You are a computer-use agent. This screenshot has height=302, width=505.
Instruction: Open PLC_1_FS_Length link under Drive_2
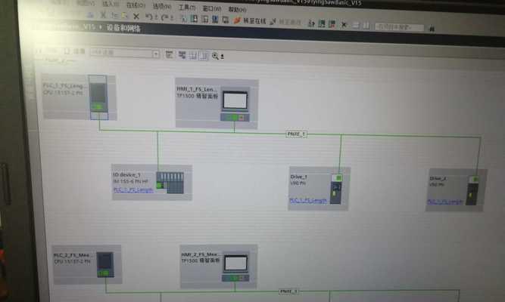pyautogui.click(x=444, y=202)
